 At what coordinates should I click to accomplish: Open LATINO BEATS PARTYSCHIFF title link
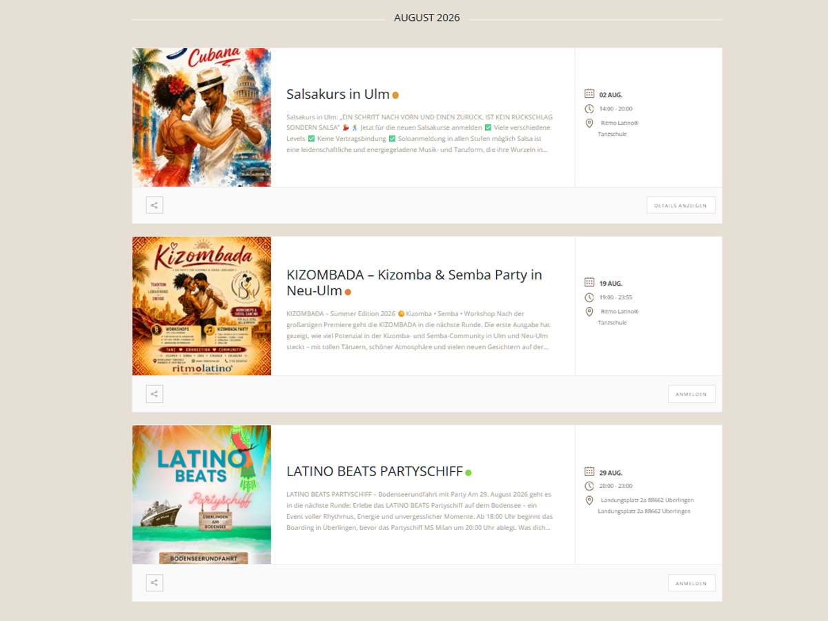[375, 472]
